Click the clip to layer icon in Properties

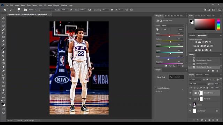tap(166, 66)
